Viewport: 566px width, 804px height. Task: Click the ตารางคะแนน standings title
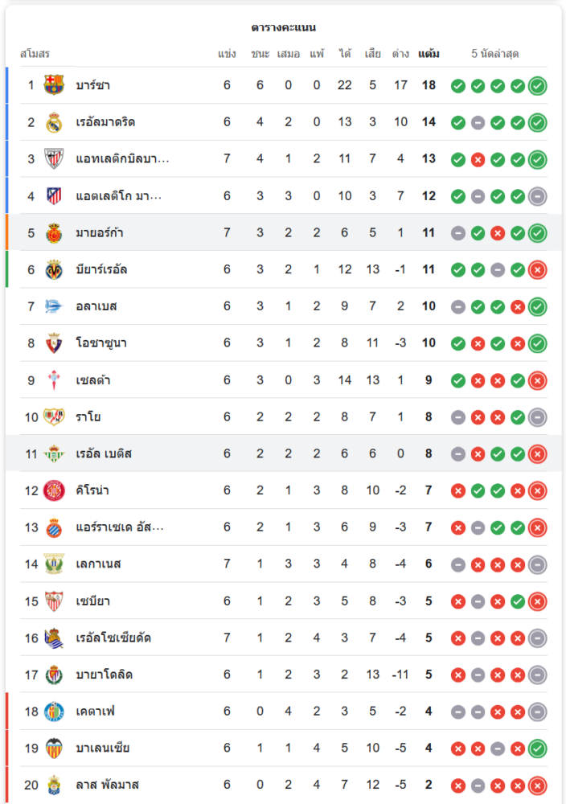tap(283, 27)
